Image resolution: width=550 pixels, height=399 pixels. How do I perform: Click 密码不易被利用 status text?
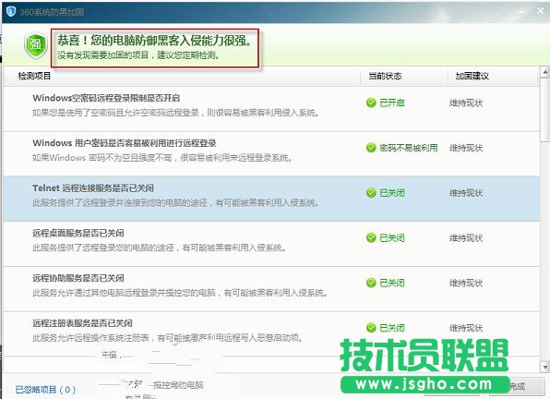click(x=409, y=148)
